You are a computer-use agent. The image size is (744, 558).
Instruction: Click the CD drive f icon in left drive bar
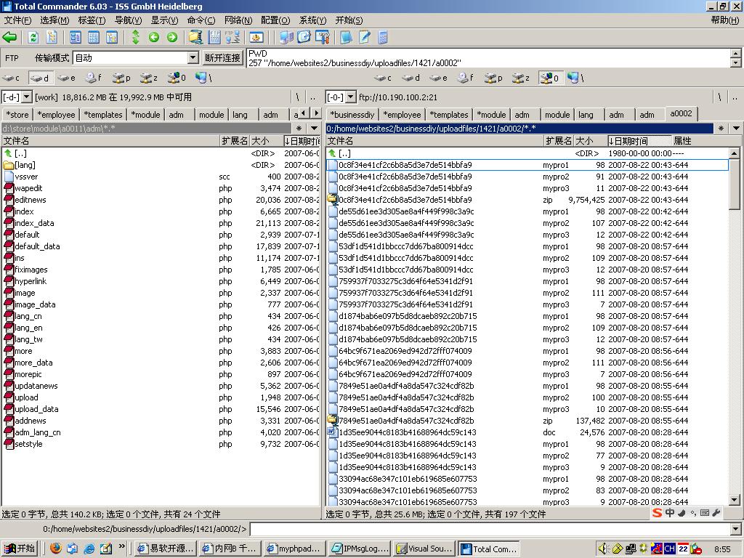click(x=93, y=78)
